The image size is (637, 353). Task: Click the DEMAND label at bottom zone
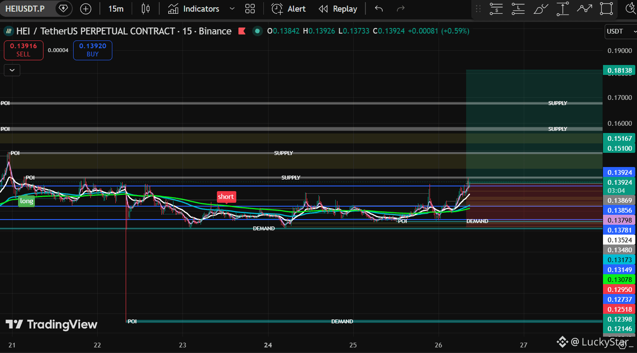pyautogui.click(x=342, y=322)
